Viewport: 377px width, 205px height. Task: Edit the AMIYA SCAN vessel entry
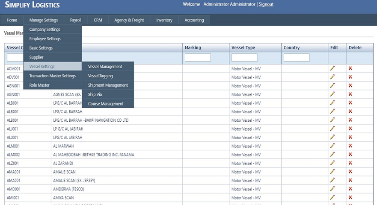(332, 197)
